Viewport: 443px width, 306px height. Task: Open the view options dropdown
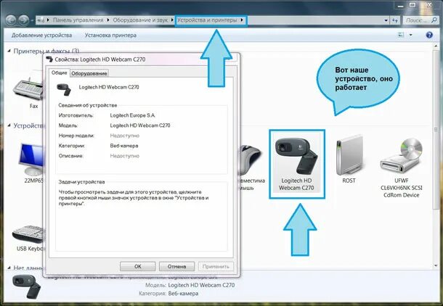pyautogui.click(x=410, y=34)
